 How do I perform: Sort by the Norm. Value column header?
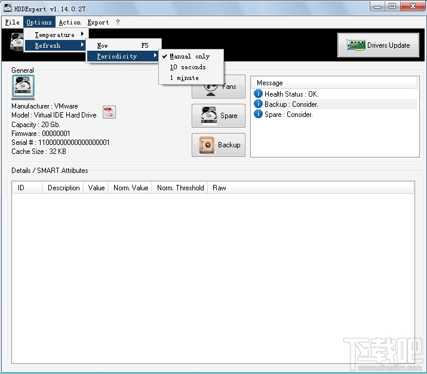pos(130,188)
